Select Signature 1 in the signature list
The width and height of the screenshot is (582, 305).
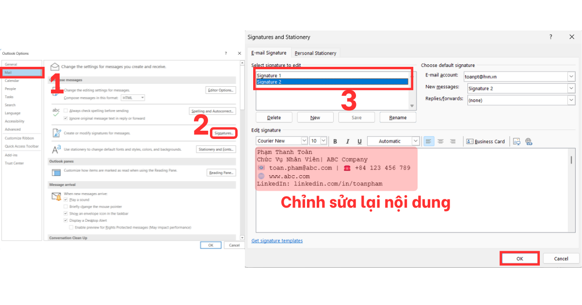click(270, 76)
